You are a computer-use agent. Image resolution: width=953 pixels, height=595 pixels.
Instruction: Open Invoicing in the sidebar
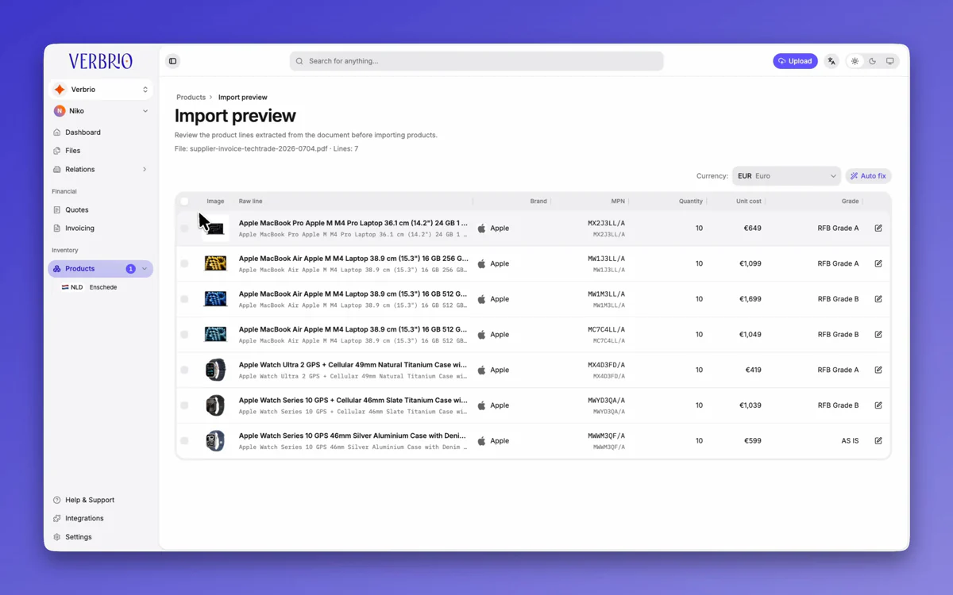(79, 228)
